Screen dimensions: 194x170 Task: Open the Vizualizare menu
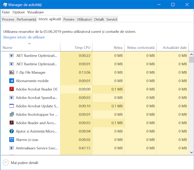click(x=36, y=12)
